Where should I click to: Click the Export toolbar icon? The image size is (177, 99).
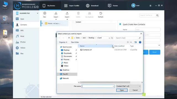pos(67,13)
